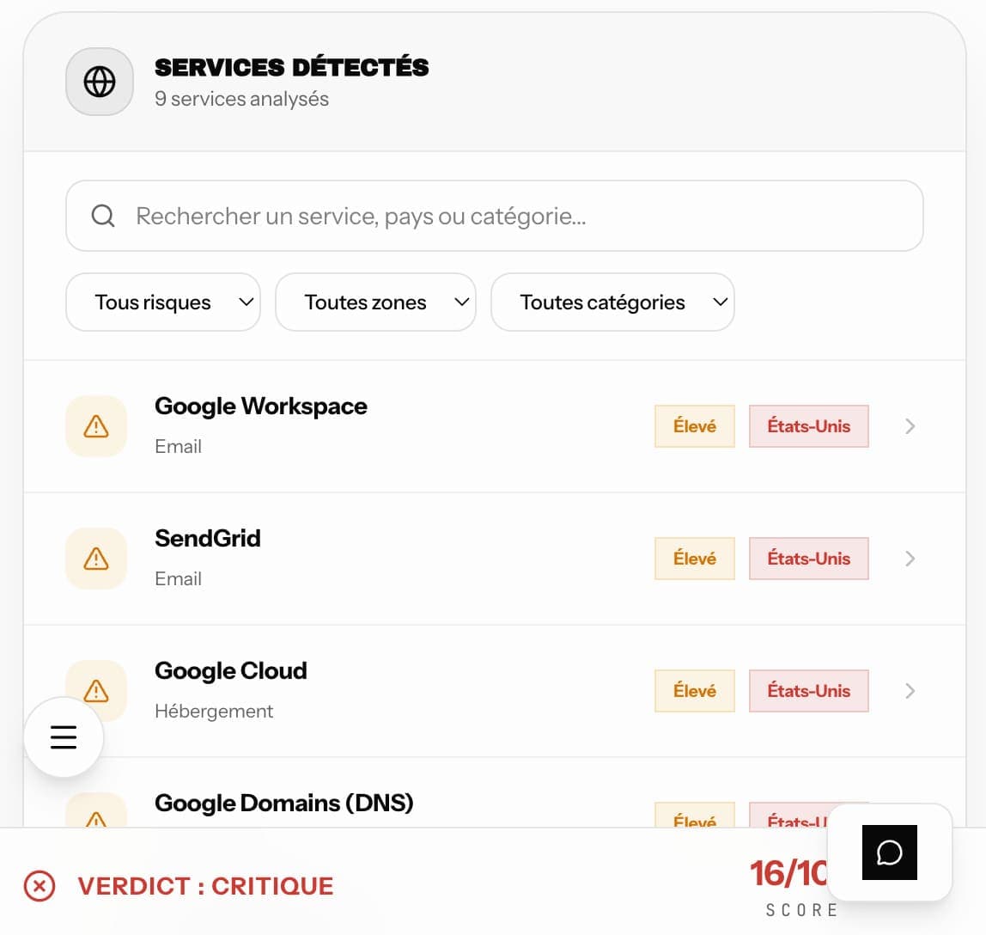Open the Toutes catégories dropdown
The height and width of the screenshot is (935, 986).
tap(612, 302)
